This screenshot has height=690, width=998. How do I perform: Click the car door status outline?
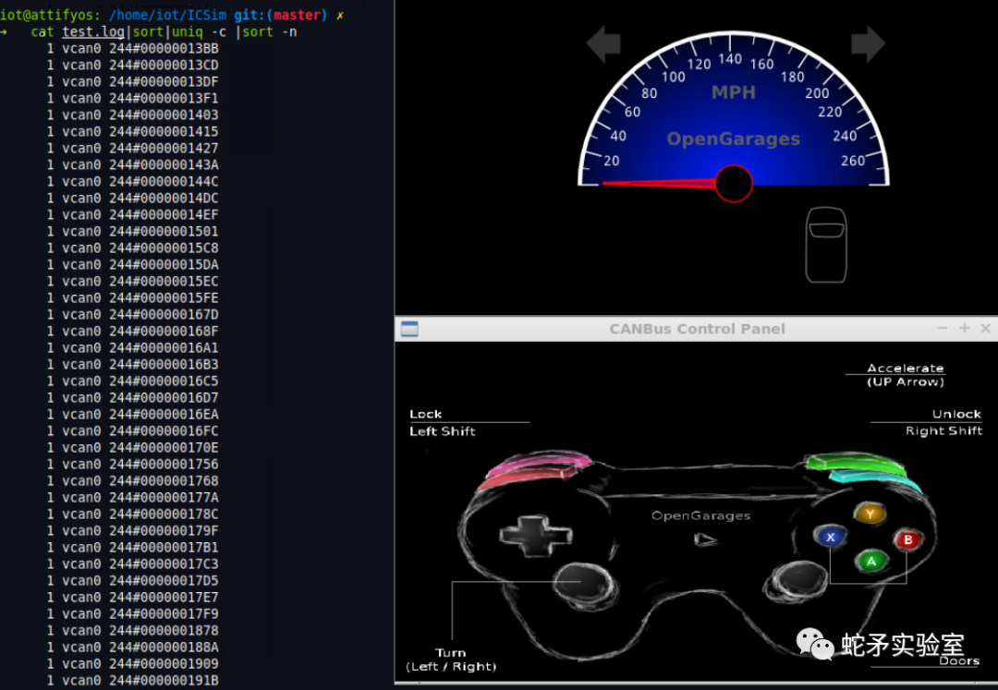(826, 245)
